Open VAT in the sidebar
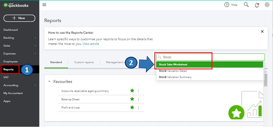This screenshot has height=127, width=273. [x=6, y=77]
